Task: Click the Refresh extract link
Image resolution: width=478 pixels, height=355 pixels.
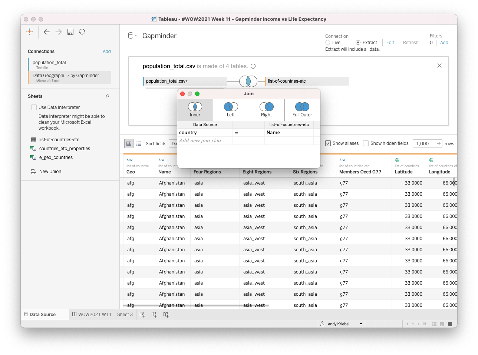Action: (x=411, y=43)
